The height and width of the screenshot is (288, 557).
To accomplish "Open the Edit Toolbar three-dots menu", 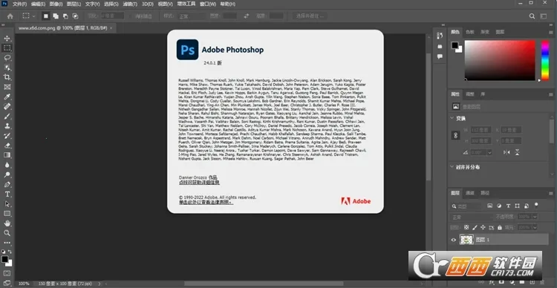I will [7, 243].
